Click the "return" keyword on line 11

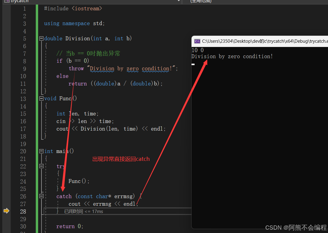pyautogui.click(x=77, y=84)
